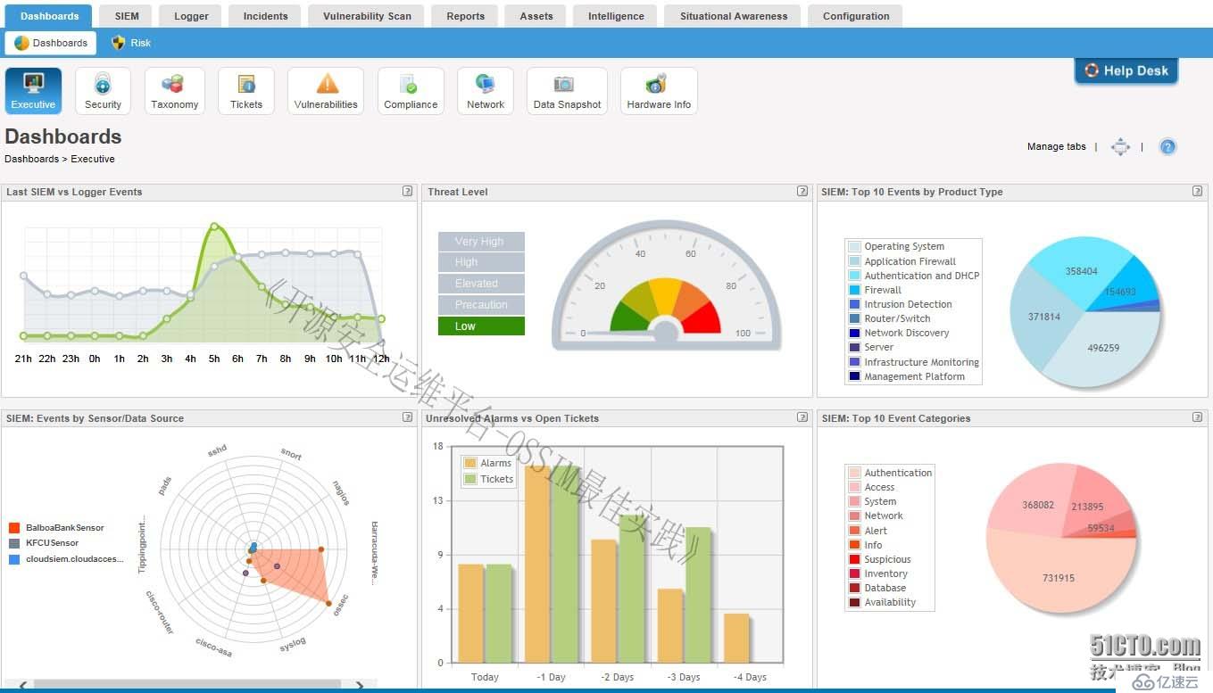
Task: Click the Precaution threat level button
Action: coord(481,305)
